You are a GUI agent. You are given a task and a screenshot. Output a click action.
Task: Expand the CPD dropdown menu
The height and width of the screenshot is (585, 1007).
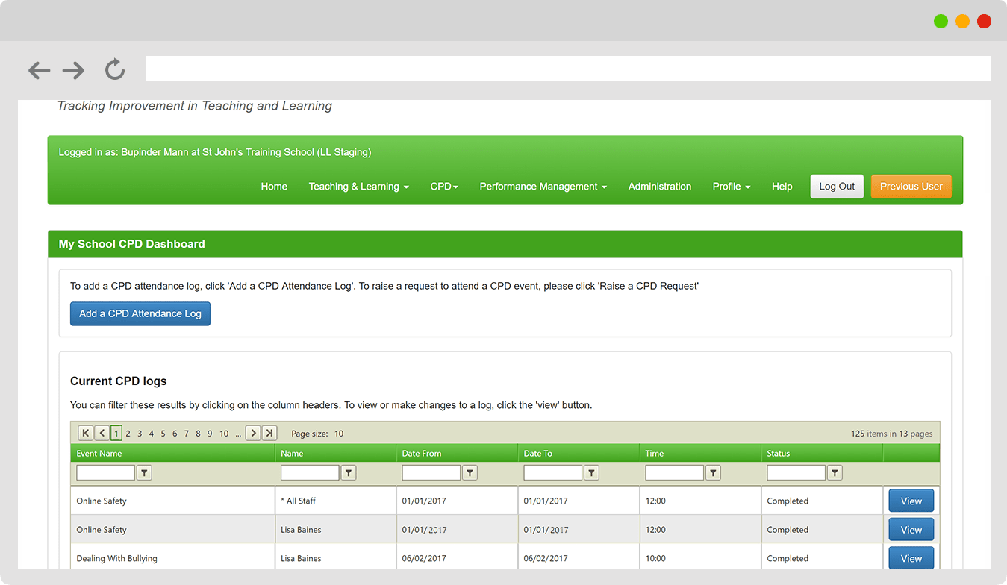(444, 187)
